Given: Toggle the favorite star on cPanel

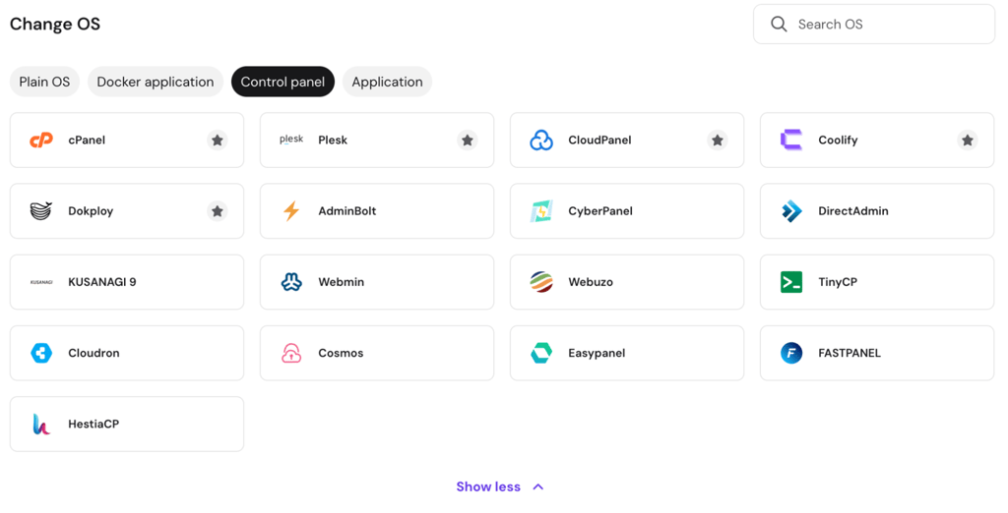Looking at the screenshot, I should point(218,140).
